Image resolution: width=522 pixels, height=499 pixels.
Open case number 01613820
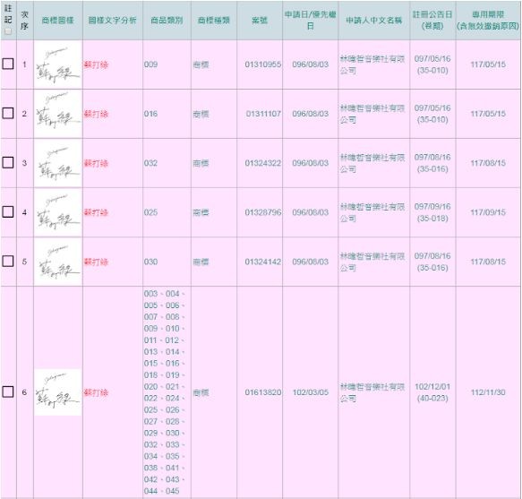coord(263,392)
